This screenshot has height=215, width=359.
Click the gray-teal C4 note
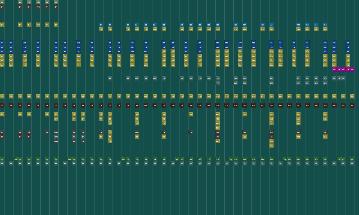coord(298,78)
